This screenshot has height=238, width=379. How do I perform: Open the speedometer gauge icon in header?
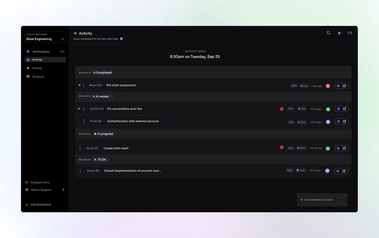pos(350,33)
